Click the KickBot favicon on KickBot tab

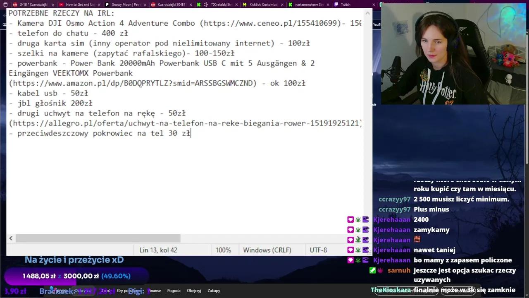(x=245, y=5)
